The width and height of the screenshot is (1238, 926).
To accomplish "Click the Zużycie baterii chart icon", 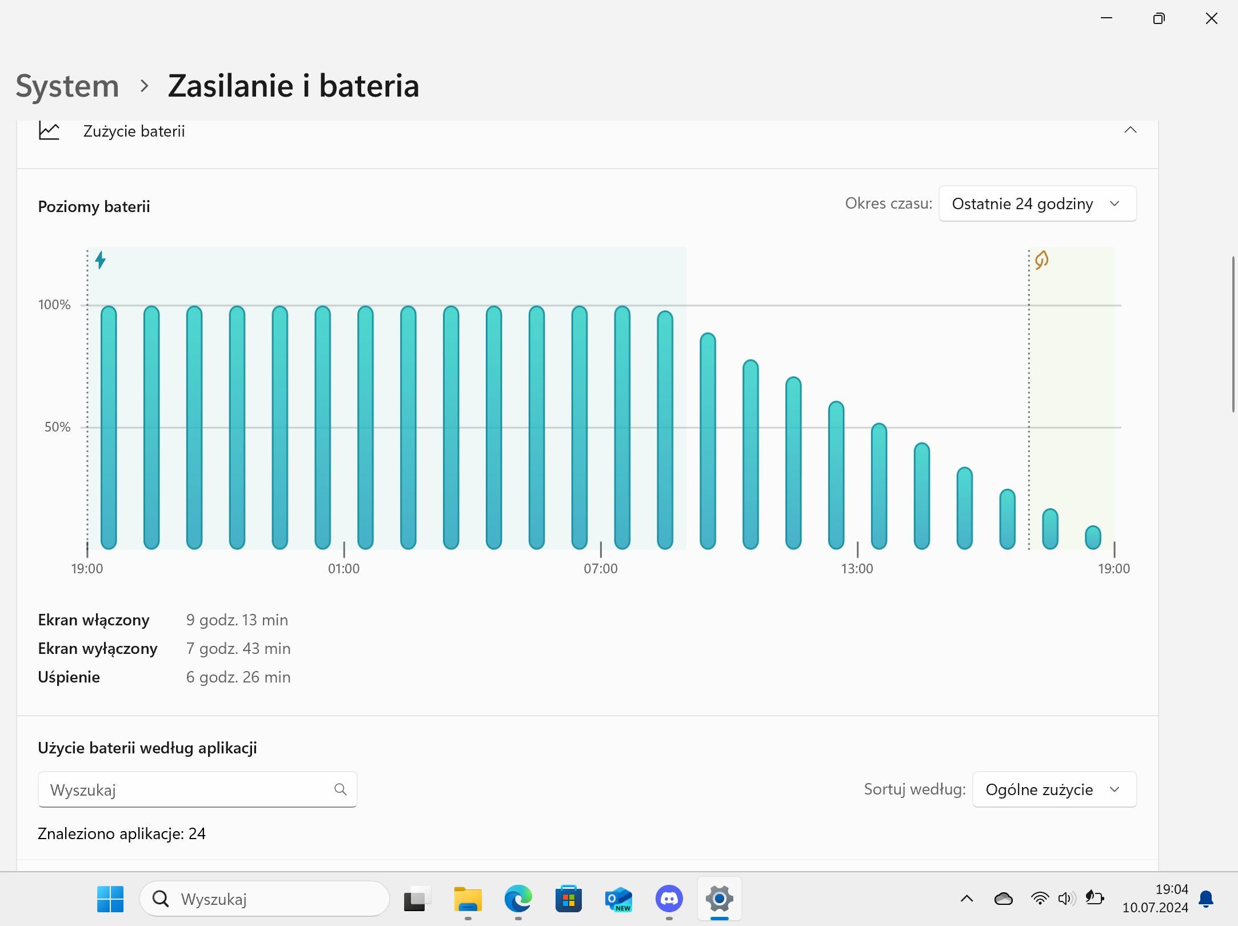I will [49, 131].
